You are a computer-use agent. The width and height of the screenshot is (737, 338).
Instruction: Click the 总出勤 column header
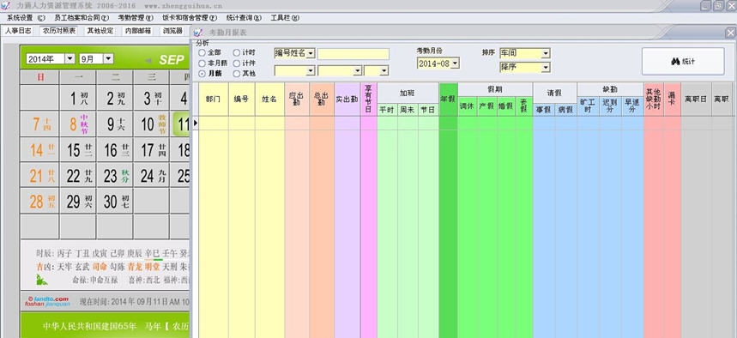tap(322, 100)
